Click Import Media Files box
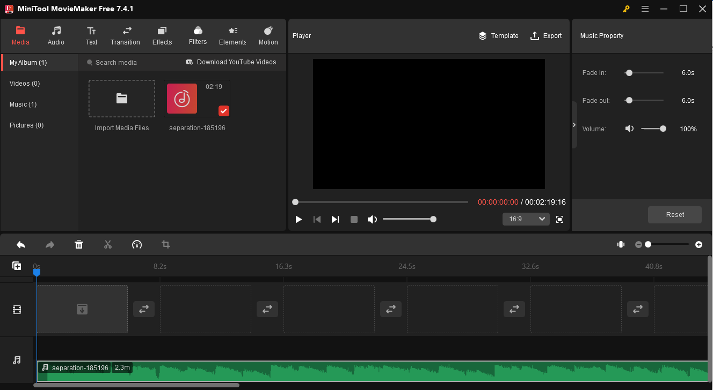 (x=122, y=99)
